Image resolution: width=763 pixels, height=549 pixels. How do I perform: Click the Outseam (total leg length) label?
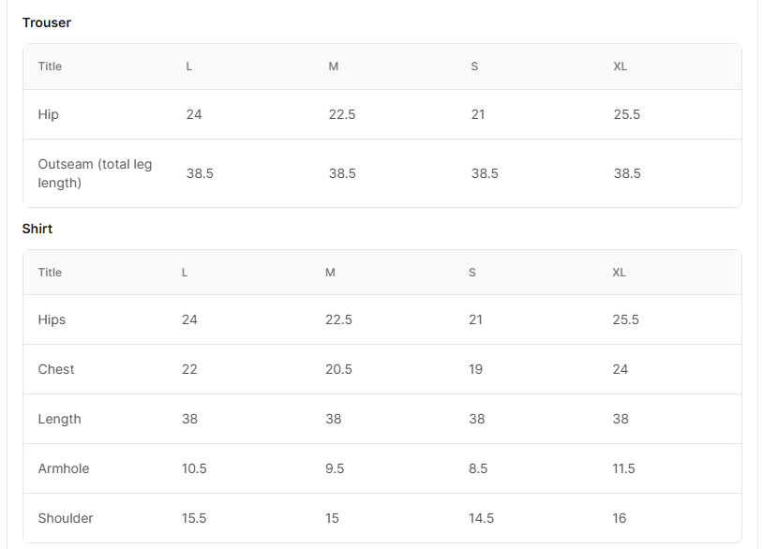point(95,173)
